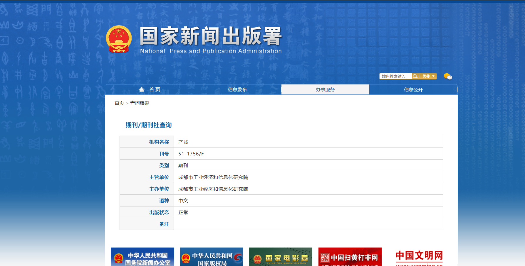Click the national emblem logo in the header
The height and width of the screenshot is (266, 525).
(119, 39)
